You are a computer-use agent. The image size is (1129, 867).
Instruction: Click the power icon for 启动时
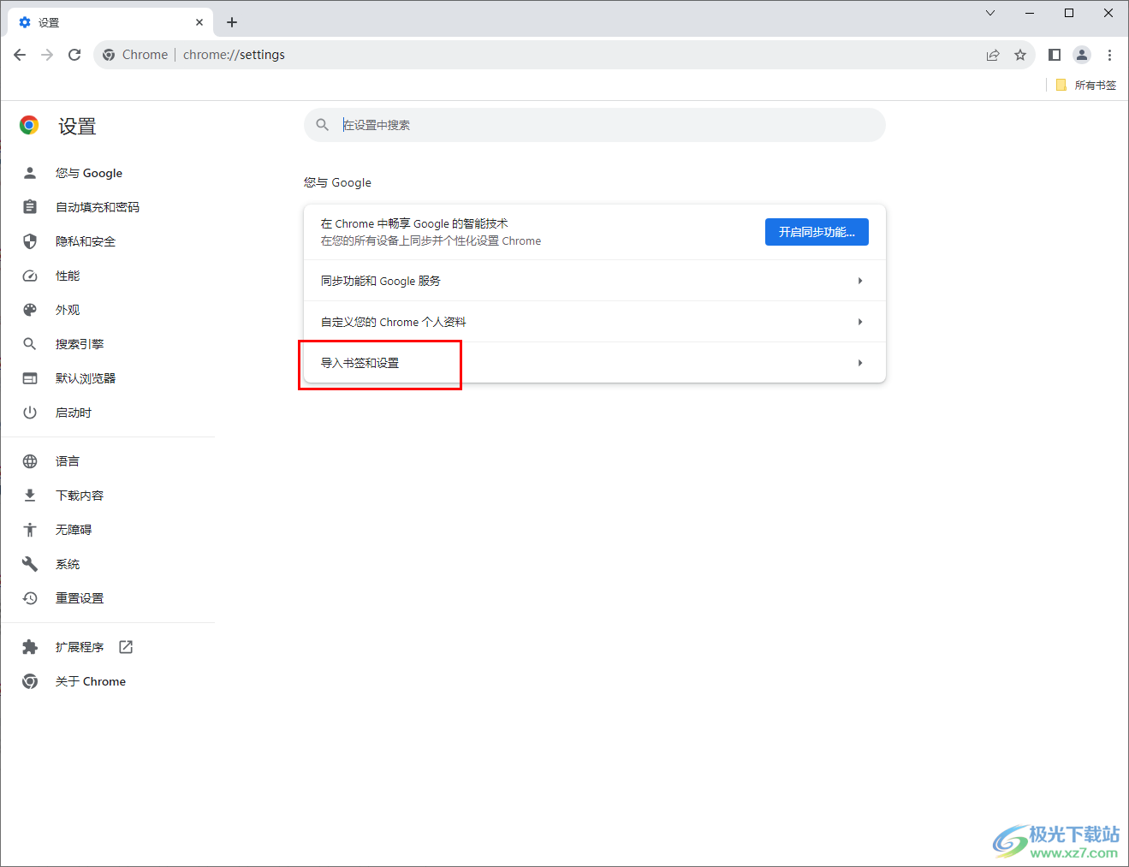pyautogui.click(x=30, y=413)
